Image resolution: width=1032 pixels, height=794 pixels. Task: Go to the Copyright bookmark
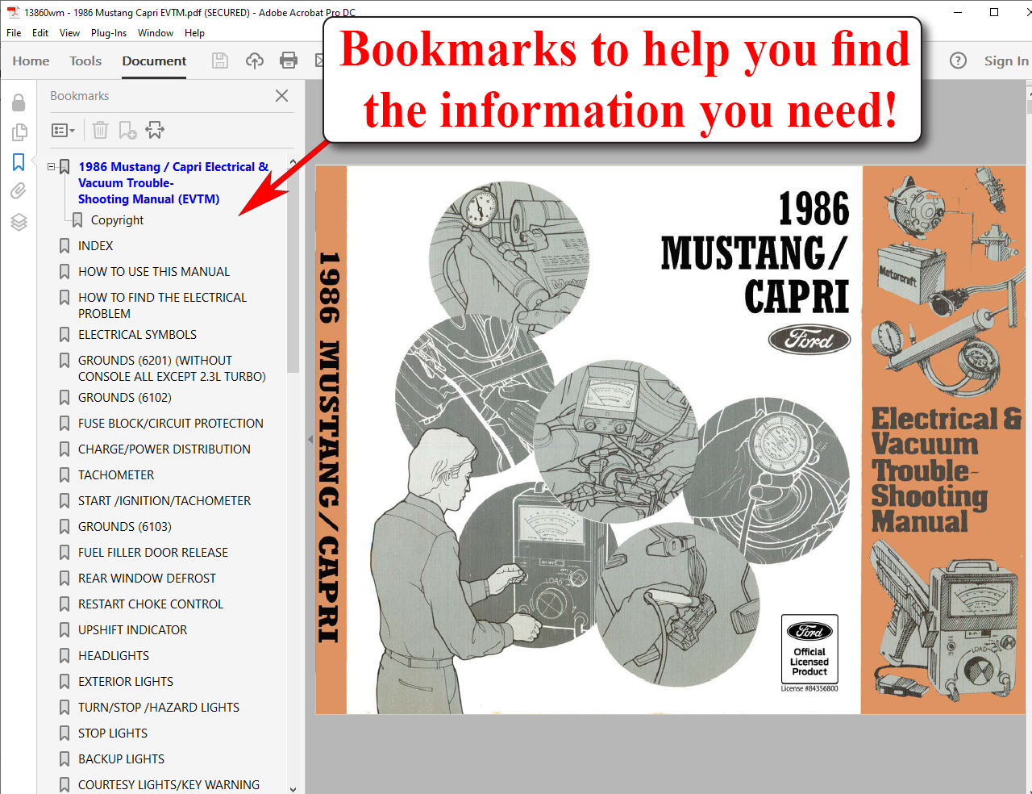(117, 220)
